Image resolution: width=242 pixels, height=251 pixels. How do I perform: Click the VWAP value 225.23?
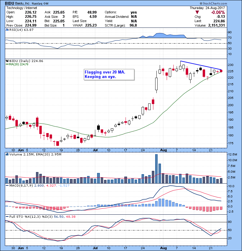[x=91, y=25]
